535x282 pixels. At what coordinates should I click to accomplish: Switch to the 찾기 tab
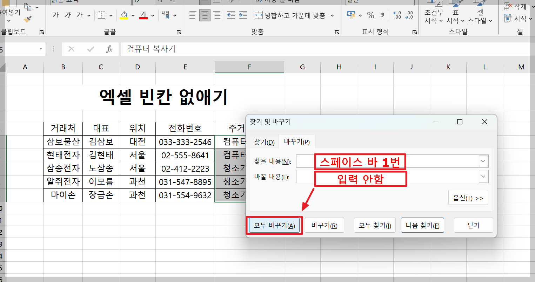264,141
